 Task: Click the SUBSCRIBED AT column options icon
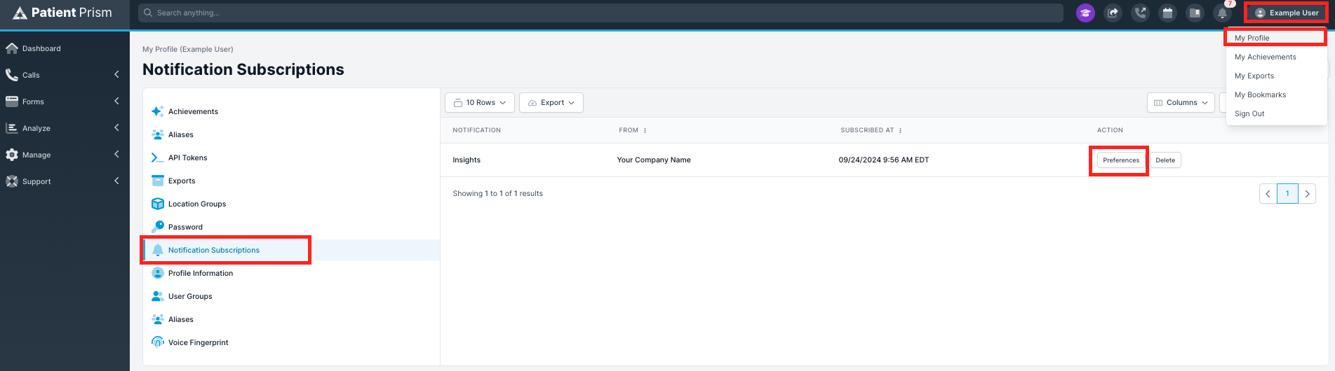click(x=900, y=130)
